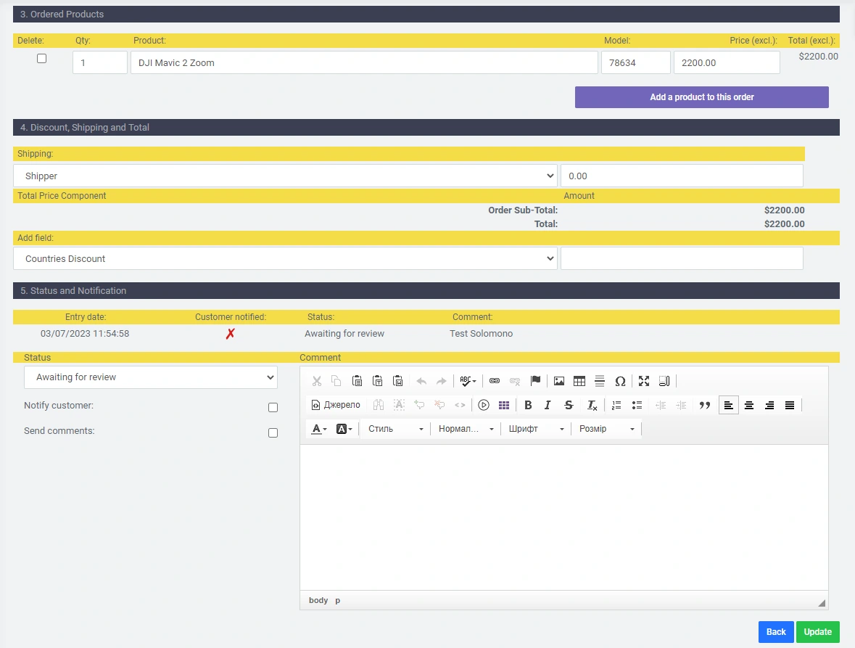Center align the comment text
This screenshot has height=648, width=855.
(x=749, y=405)
